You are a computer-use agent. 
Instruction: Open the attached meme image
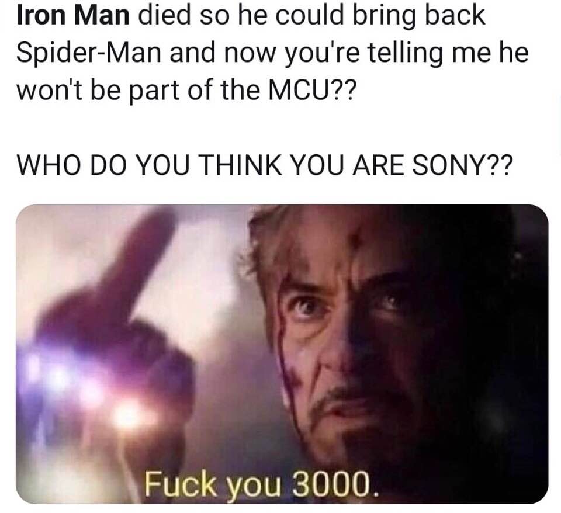tap(282, 354)
